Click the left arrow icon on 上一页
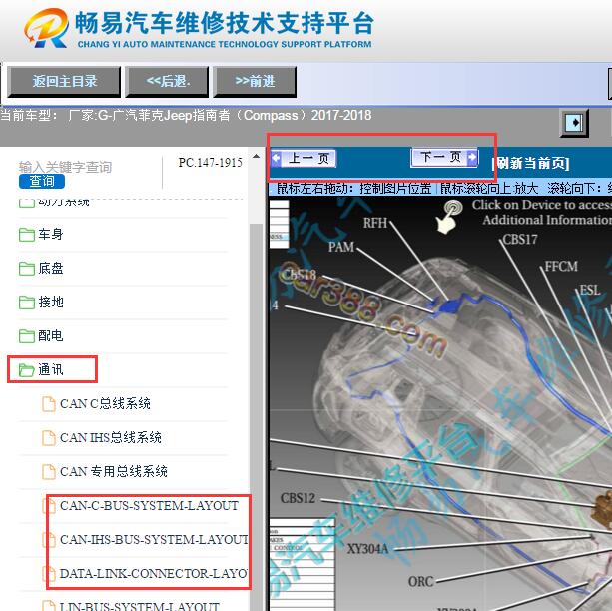Screen dimensions: 612x611 tap(276, 158)
